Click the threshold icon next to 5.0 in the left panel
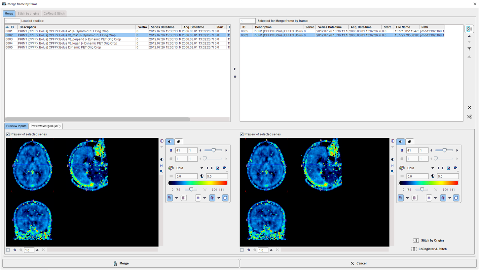The width and height of the screenshot is (479, 270). [202, 176]
